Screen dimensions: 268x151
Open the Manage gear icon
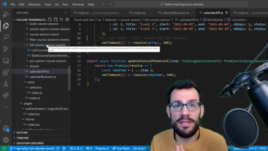click(6, 140)
